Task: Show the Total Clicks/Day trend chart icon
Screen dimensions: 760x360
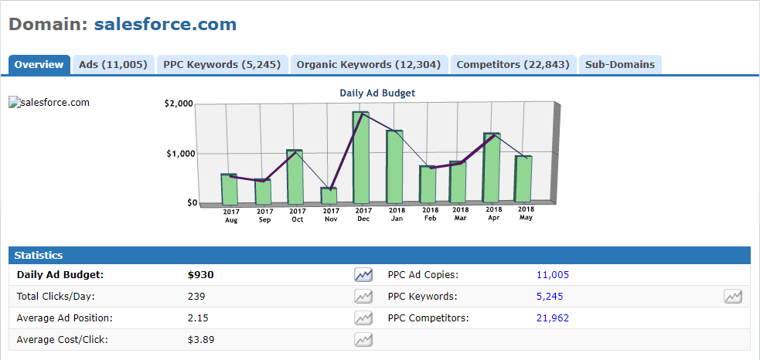Action: [x=363, y=296]
